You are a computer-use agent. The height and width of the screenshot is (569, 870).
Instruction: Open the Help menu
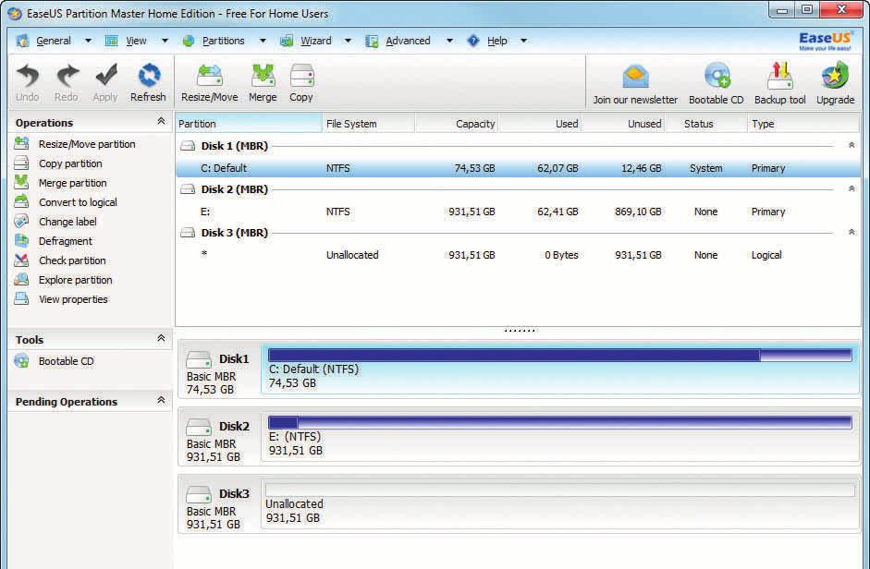tap(497, 41)
